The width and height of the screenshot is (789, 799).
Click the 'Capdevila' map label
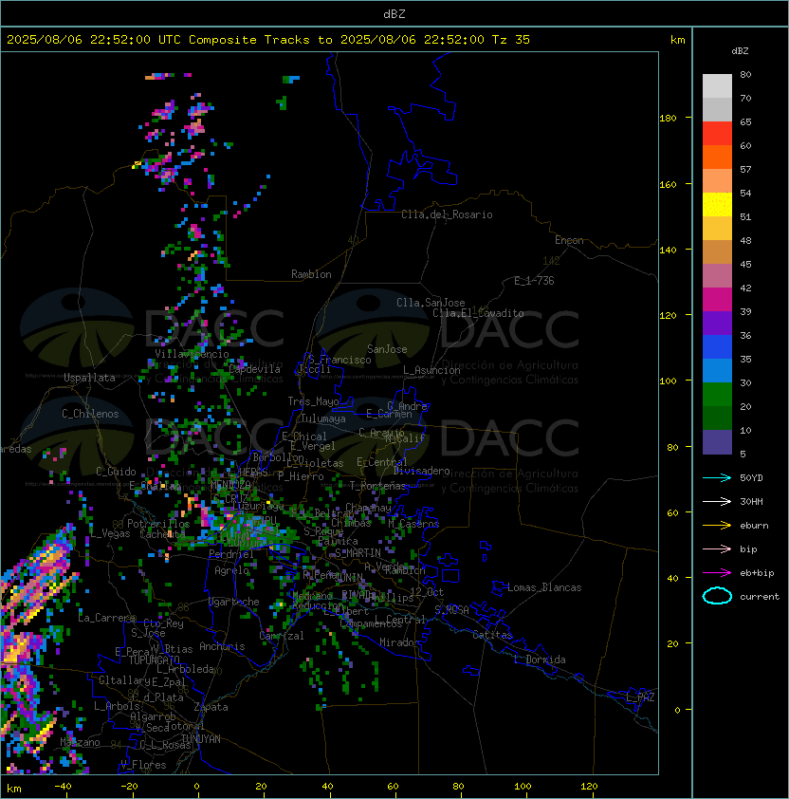click(x=255, y=369)
